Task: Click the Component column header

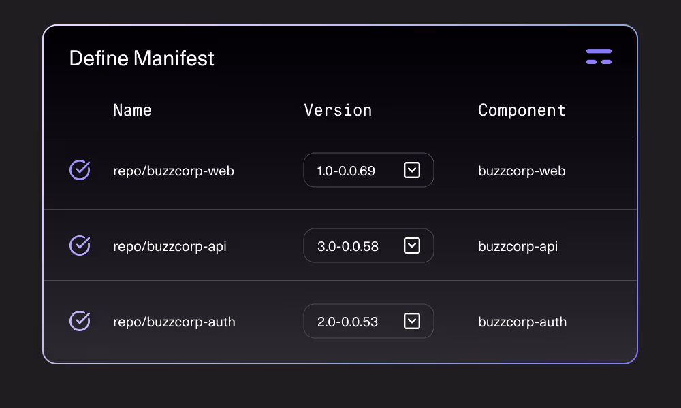Action: [x=522, y=110]
